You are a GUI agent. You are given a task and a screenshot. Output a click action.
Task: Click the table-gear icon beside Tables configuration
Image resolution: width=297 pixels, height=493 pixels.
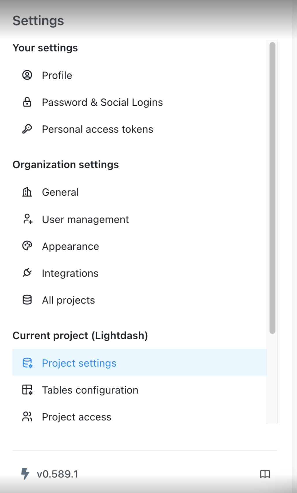27,390
